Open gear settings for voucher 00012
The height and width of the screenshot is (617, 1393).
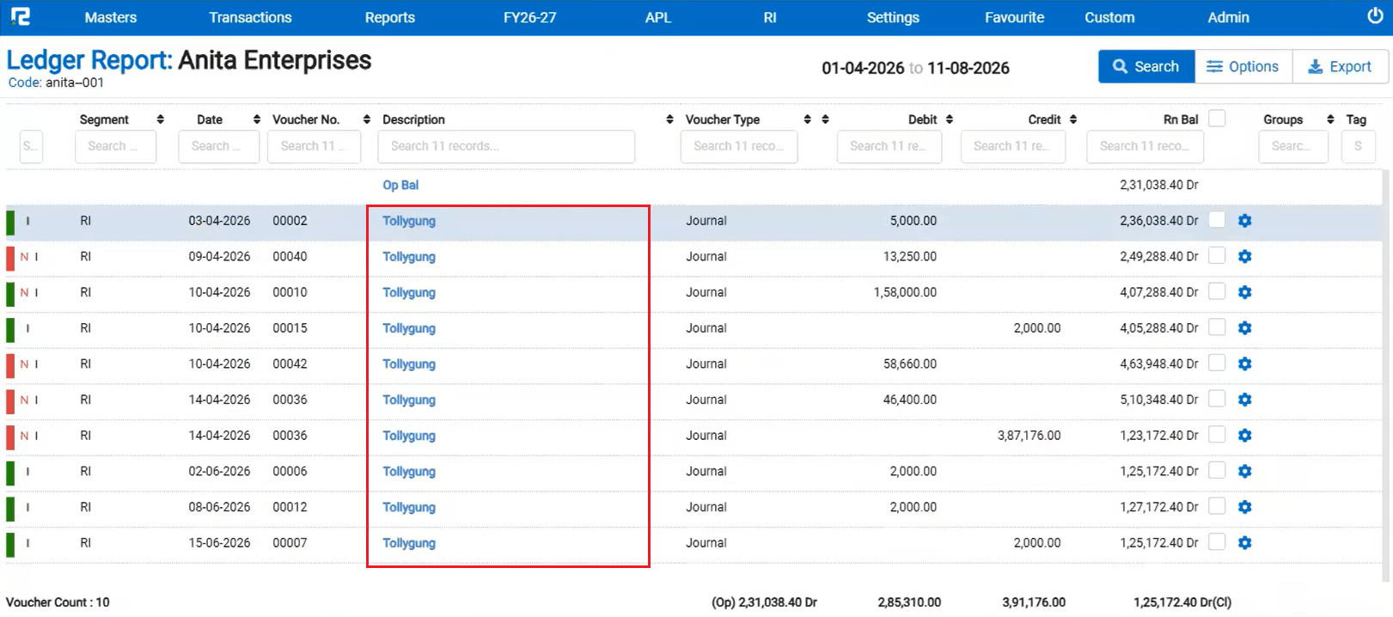pos(1244,507)
